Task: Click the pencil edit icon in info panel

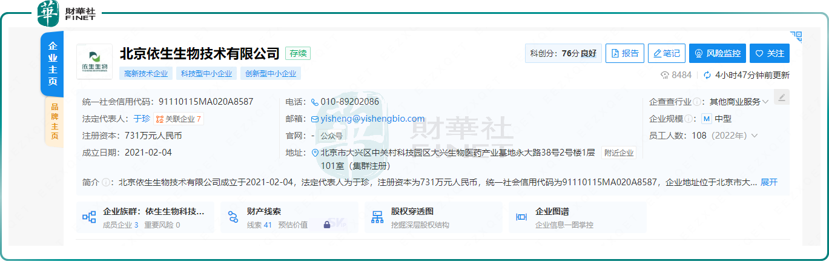Action: [x=782, y=97]
